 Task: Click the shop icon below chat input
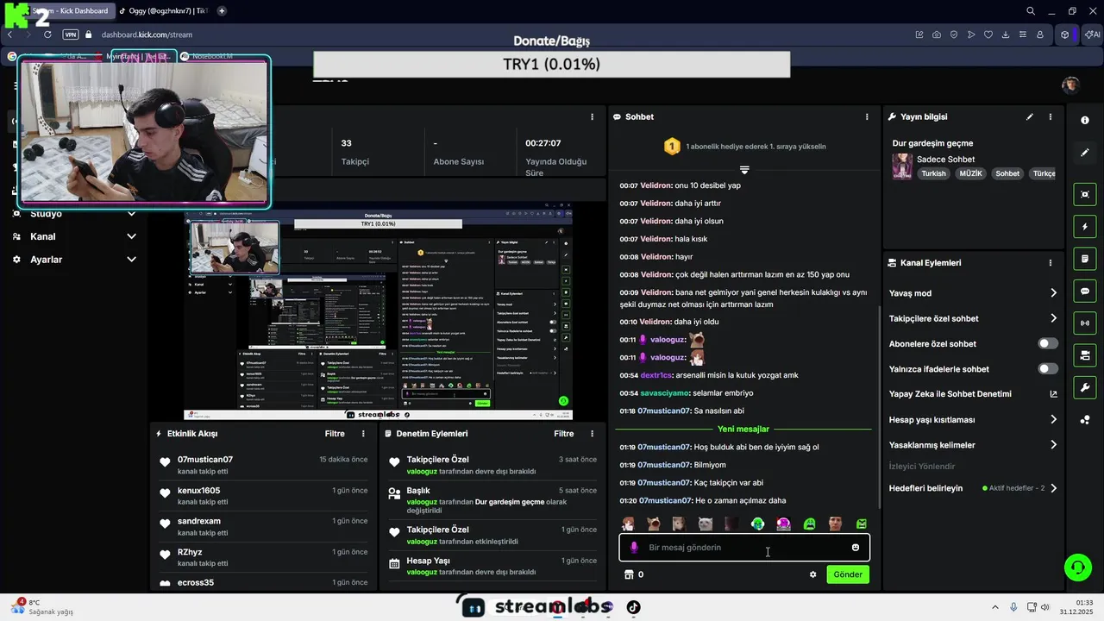pos(629,574)
